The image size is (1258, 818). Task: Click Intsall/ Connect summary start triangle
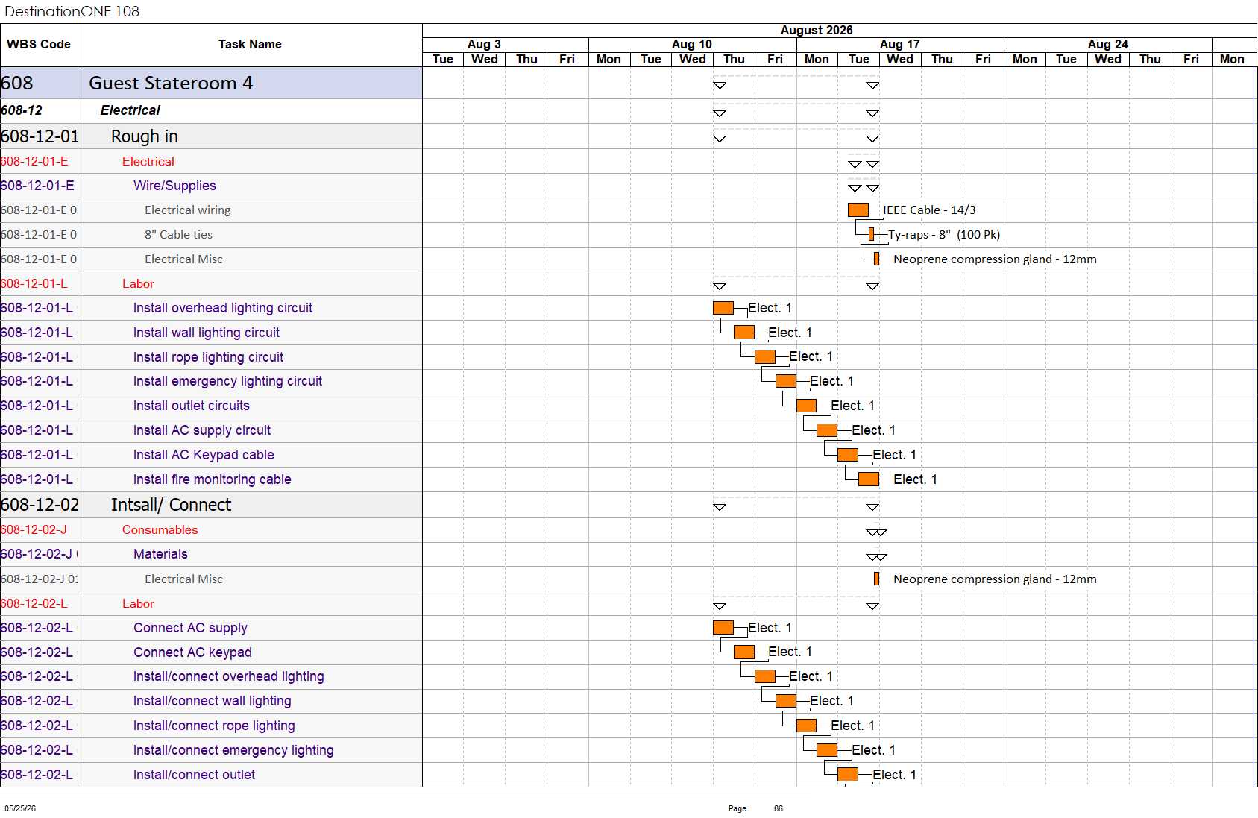720,507
